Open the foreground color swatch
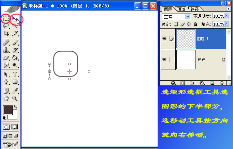 point(8,110)
